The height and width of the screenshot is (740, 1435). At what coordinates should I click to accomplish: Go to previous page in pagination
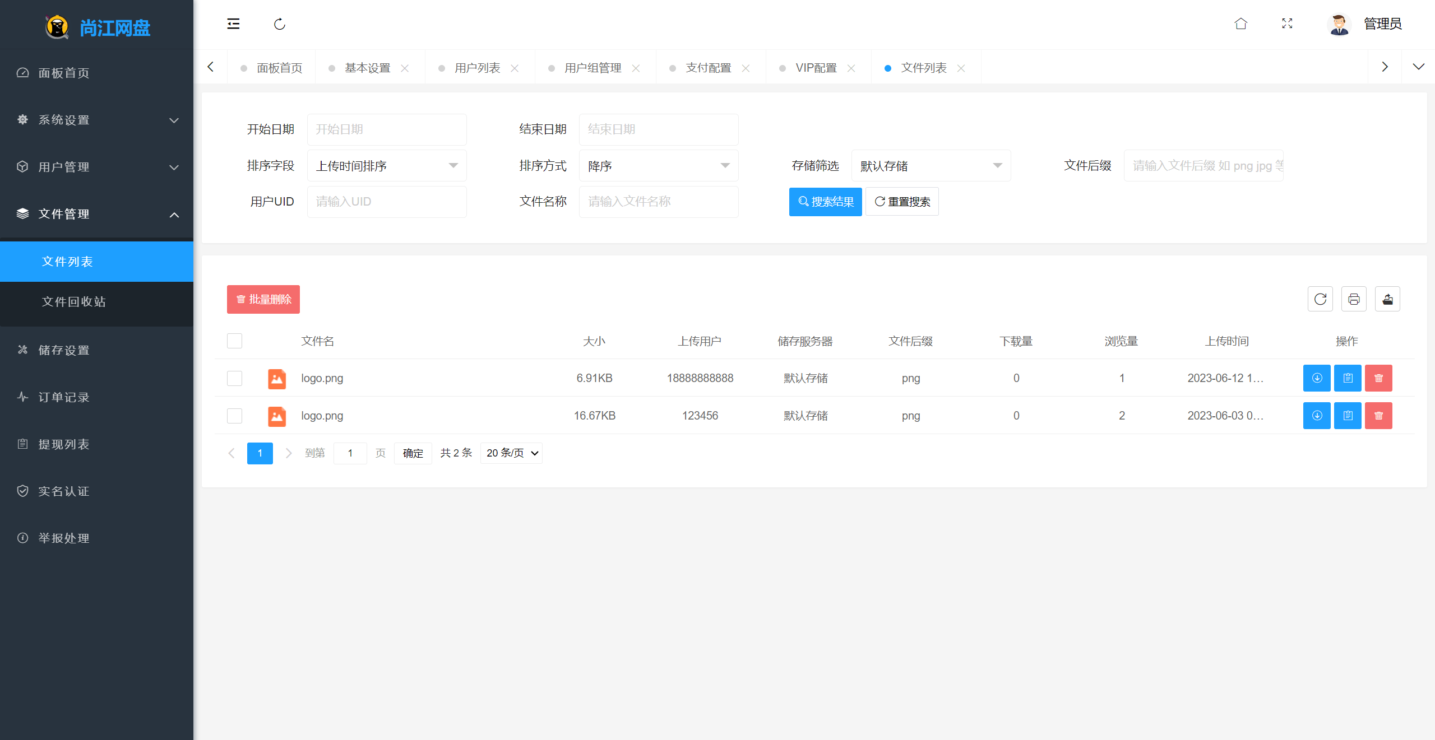click(232, 453)
